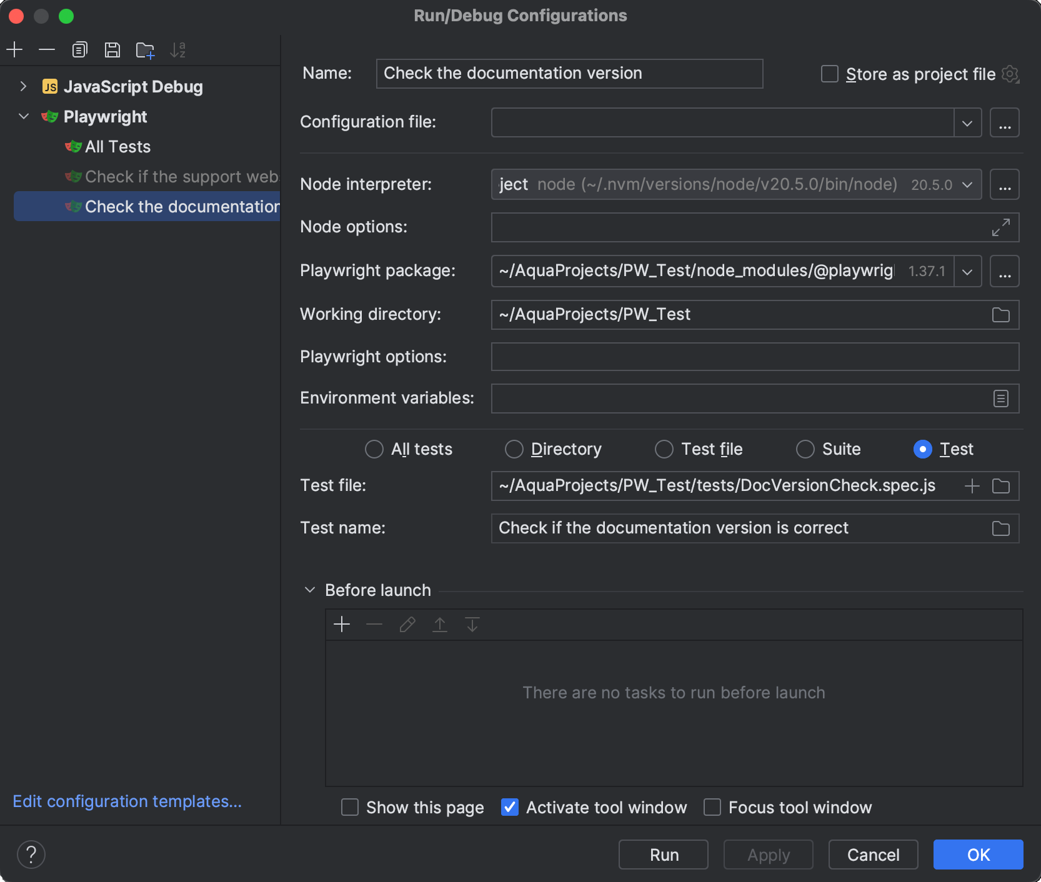Save the configuration

tap(112, 49)
